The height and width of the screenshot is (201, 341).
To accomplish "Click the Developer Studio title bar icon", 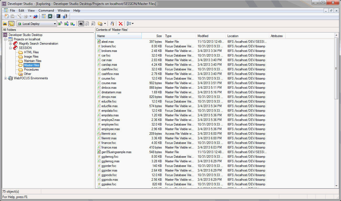I will coord(4,4).
